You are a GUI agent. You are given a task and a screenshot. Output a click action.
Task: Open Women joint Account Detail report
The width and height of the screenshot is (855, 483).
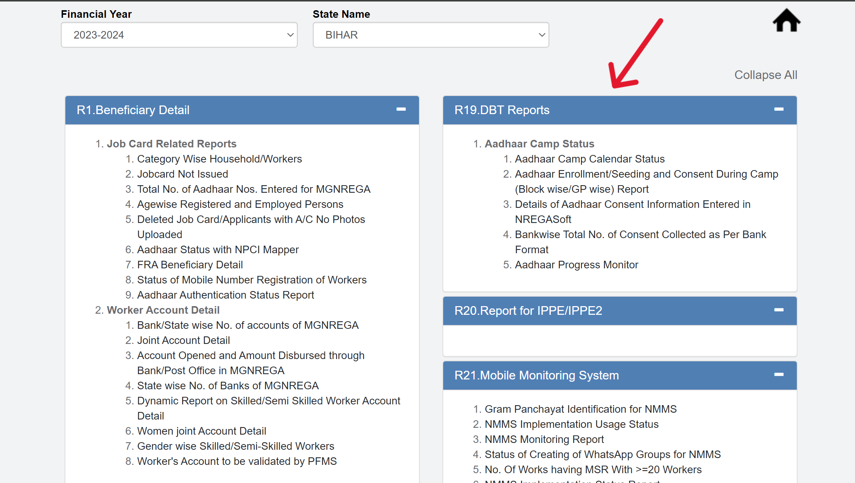tap(201, 430)
